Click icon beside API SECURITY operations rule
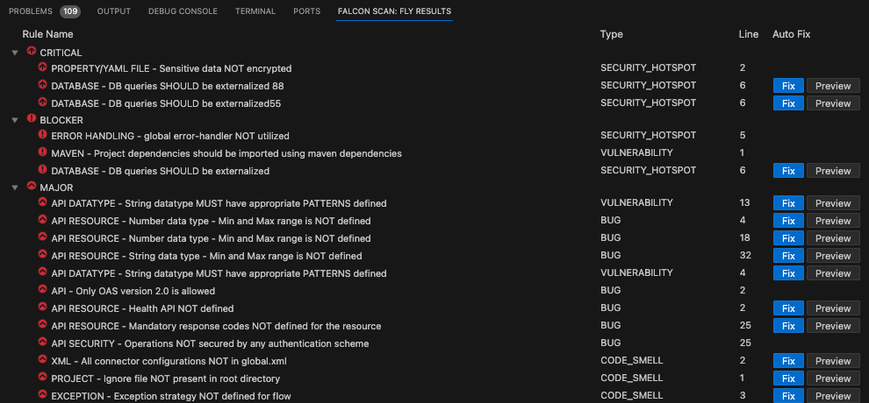 point(43,343)
